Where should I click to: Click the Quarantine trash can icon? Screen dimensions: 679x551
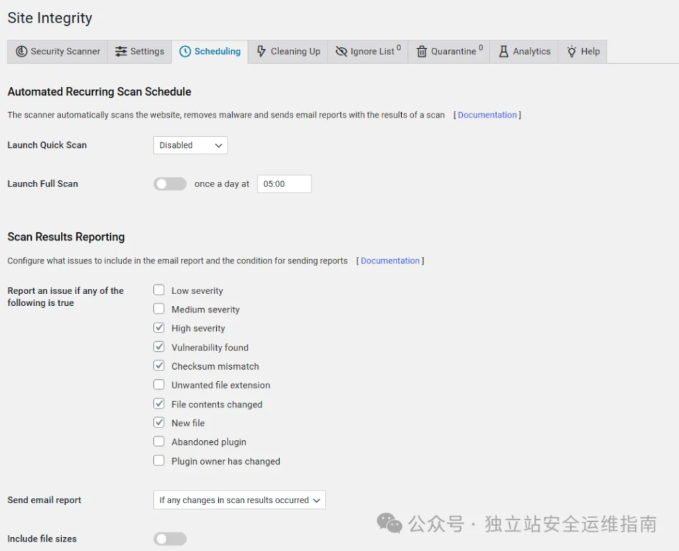click(422, 52)
